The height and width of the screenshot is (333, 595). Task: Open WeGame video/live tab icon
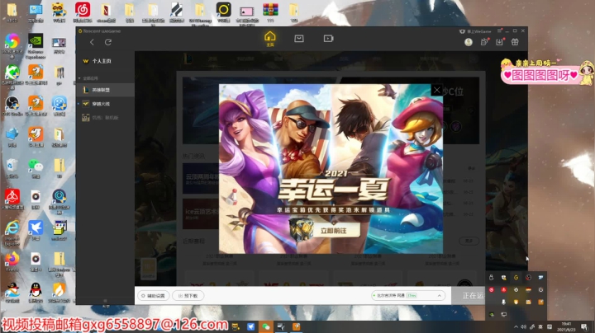(328, 38)
